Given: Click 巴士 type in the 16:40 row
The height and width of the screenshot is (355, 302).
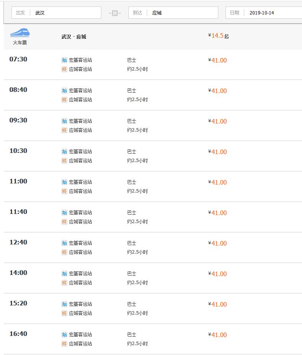Looking at the screenshot, I should pyautogui.click(x=132, y=335).
